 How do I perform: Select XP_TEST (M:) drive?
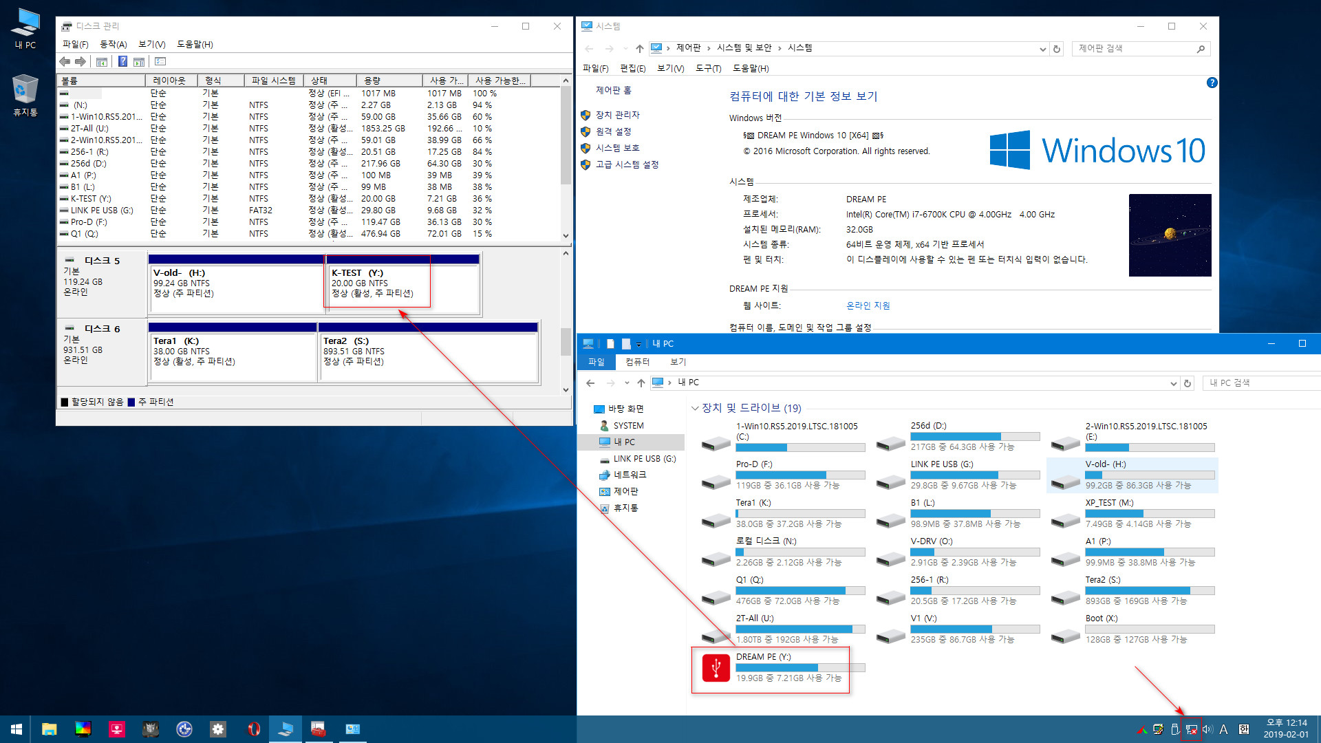pyautogui.click(x=1133, y=514)
